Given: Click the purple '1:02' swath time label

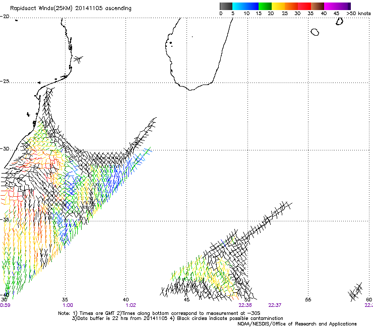Looking at the screenshot, I should pos(131,305).
